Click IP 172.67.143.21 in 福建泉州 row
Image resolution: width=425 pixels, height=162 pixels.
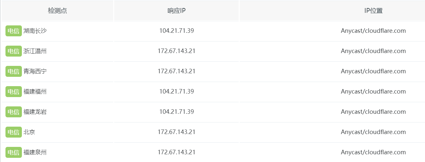click(176, 152)
